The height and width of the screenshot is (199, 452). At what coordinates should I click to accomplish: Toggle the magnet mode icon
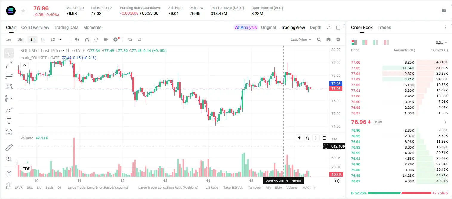pyautogui.click(x=9, y=174)
